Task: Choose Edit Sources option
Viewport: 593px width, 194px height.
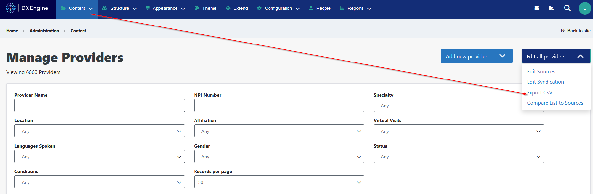Action: (x=541, y=71)
